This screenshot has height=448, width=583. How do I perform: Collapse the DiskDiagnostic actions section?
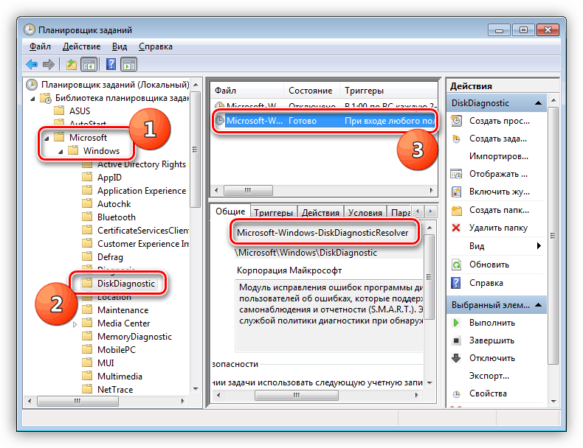[538, 103]
